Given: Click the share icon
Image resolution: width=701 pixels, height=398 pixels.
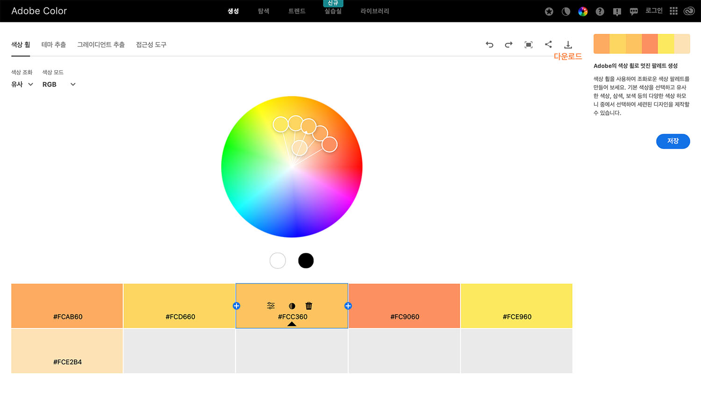Looking at the screenshot, I should [548, 44].
